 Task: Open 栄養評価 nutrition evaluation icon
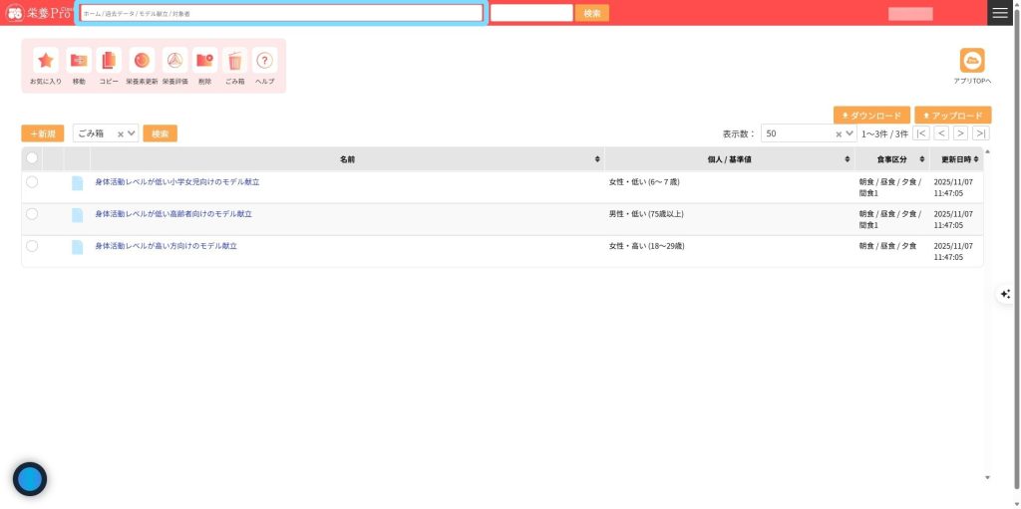[x=174, y=61]
